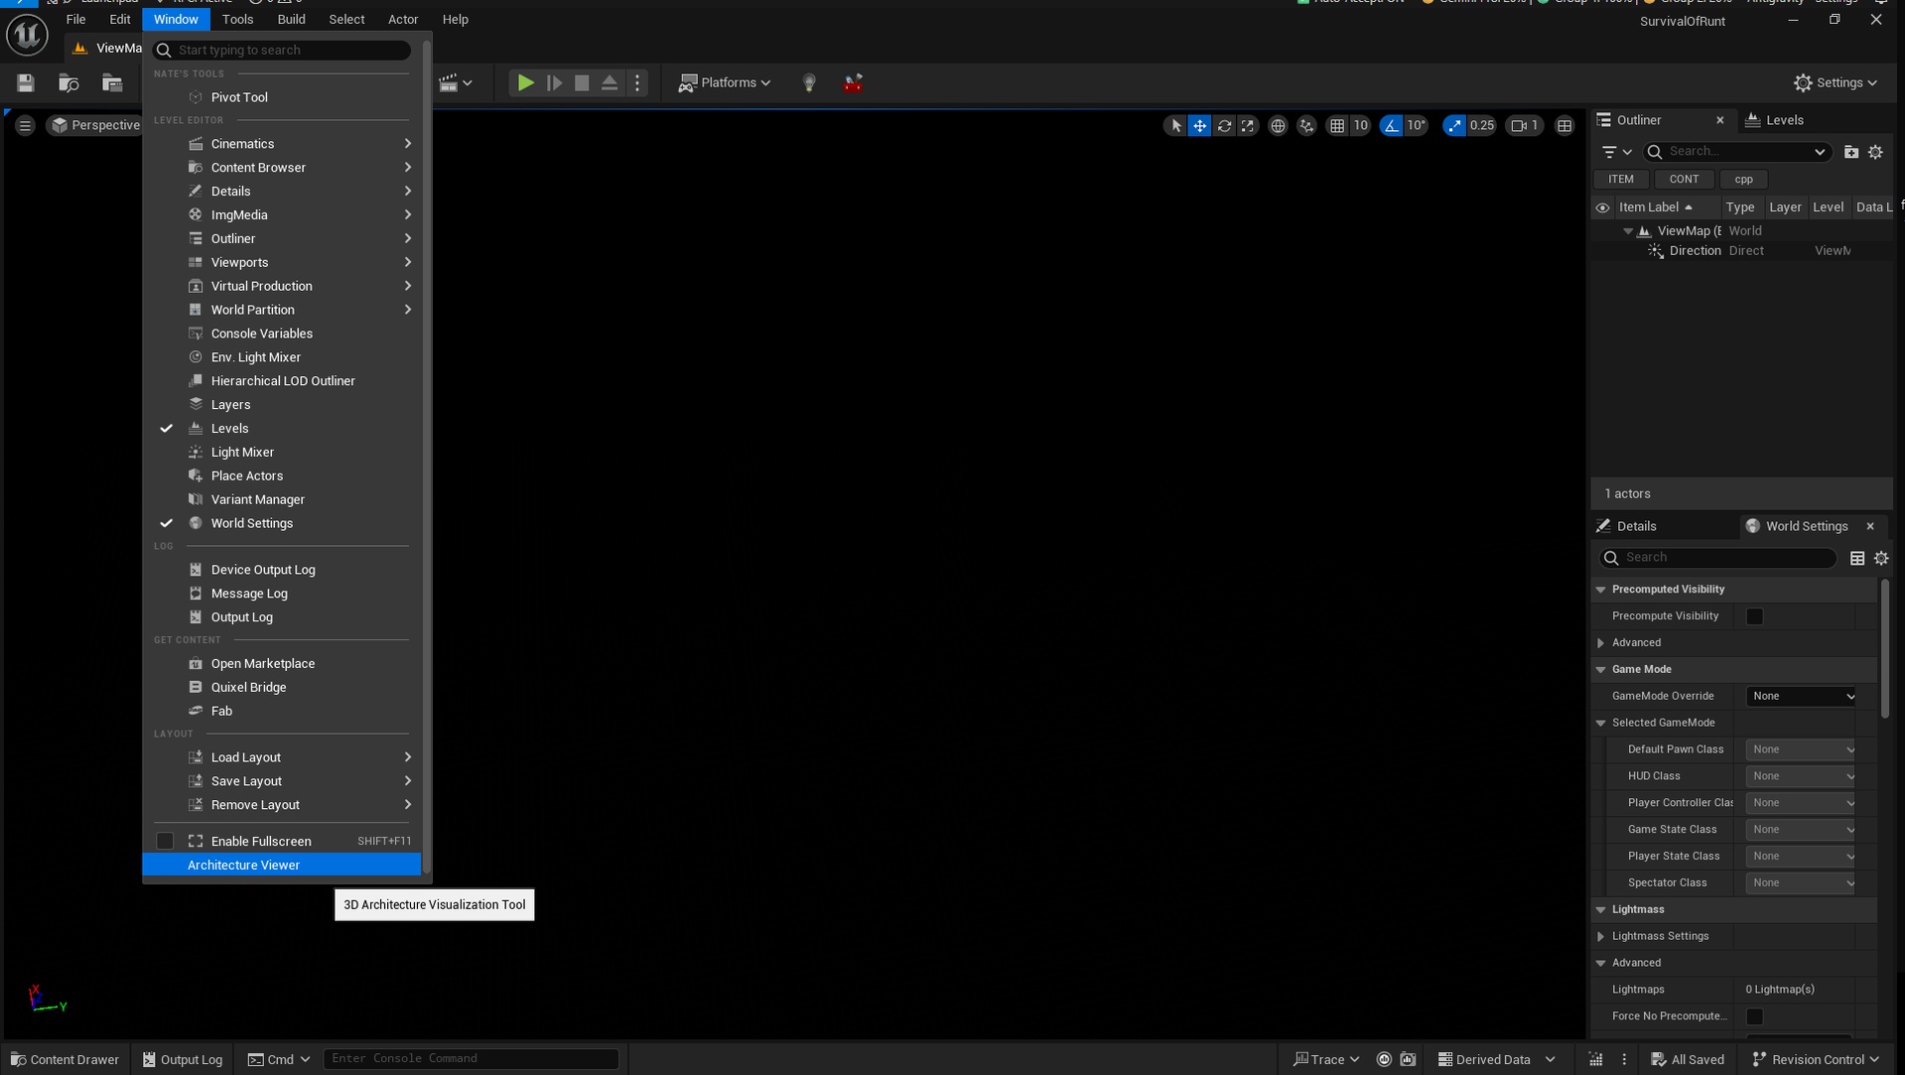
Task: Open the Cinematics submenu
Action: click(282, 144)
